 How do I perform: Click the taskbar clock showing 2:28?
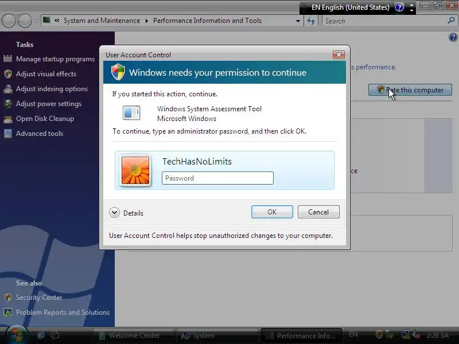click(x=438, y=335)
